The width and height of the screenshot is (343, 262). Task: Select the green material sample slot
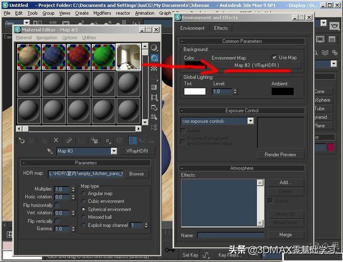point(103,57)
